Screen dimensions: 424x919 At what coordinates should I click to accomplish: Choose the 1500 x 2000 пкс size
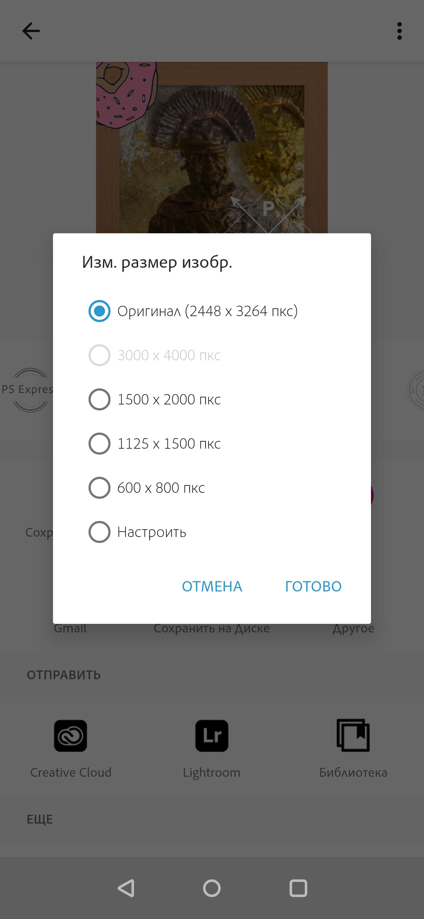pyautogui.click(x=100, y=399)
